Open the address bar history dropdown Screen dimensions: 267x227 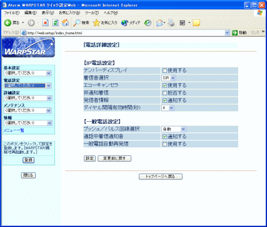[x=227, y=33]
